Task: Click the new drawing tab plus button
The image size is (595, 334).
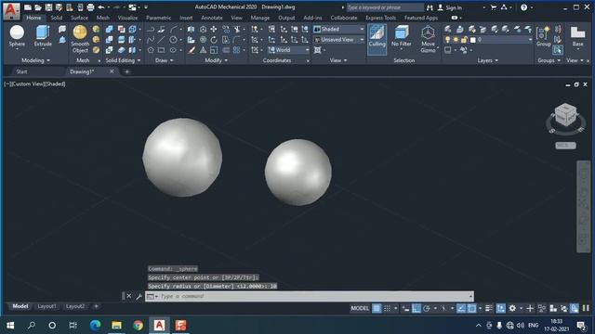Action: click(x=126, y=71)
